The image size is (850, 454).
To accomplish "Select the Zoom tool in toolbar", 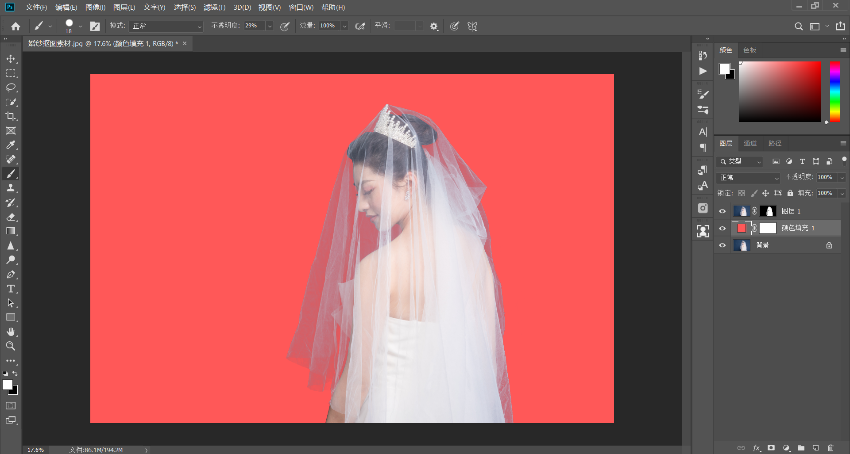I will tap(11, 346).
